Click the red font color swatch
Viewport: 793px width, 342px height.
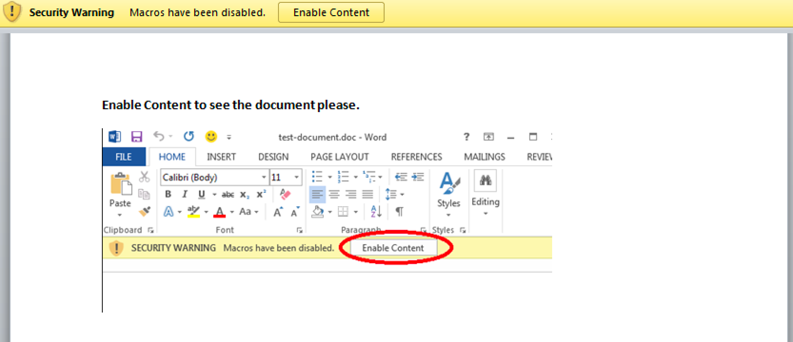pos(219,212)
